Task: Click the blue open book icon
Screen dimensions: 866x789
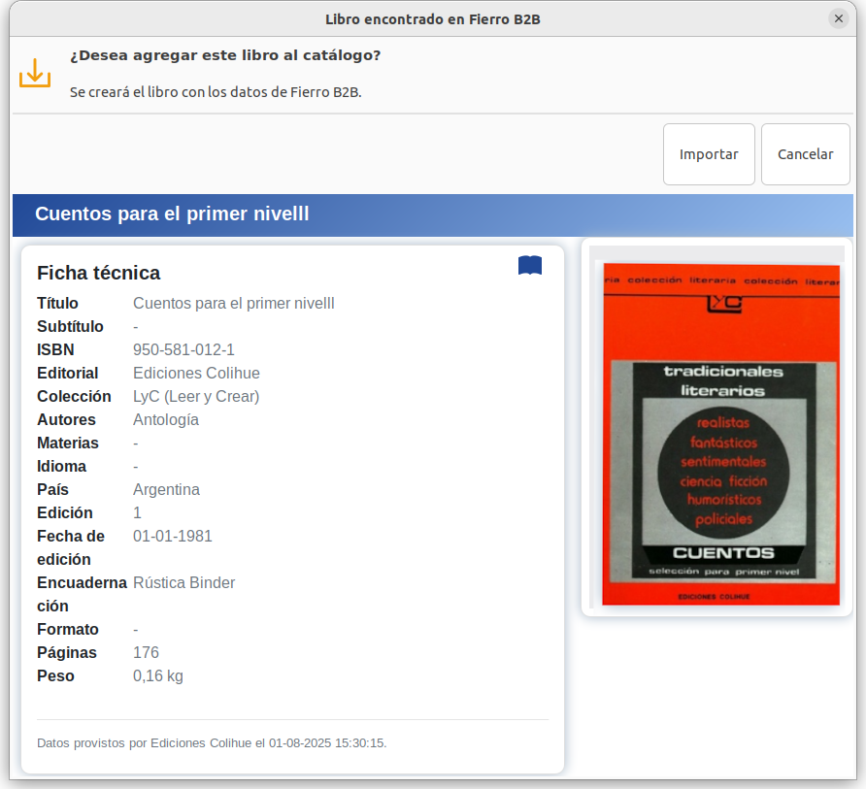Action: tap(530, 266)
